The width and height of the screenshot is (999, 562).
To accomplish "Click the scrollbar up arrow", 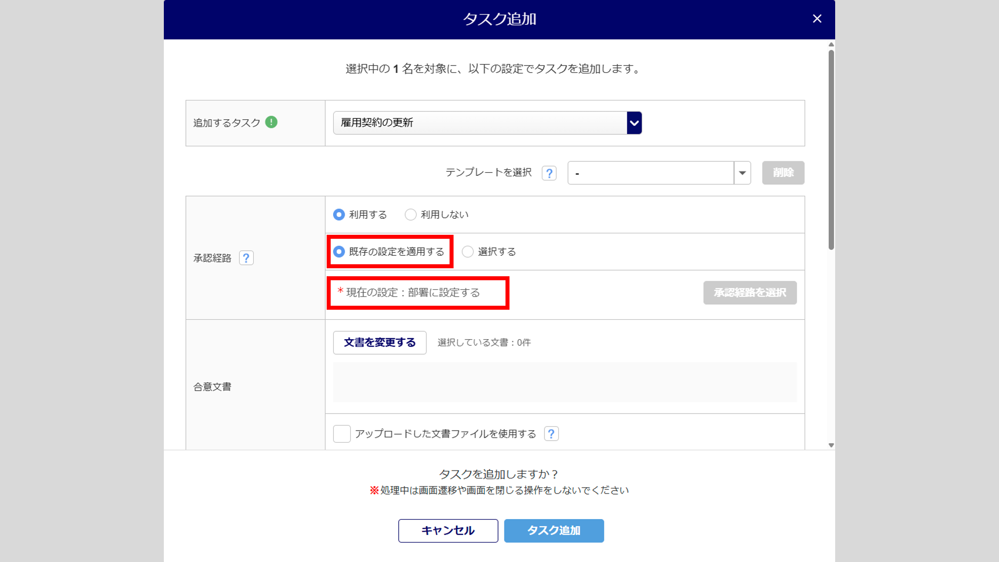I will (x=831, y=44).
